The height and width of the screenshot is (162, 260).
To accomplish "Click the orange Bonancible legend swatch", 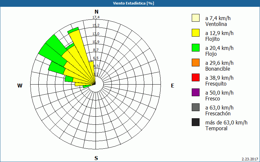I will 196,63.
